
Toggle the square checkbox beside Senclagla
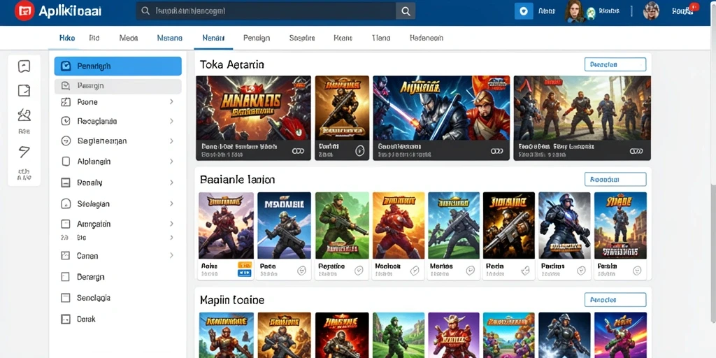[66, 298]
